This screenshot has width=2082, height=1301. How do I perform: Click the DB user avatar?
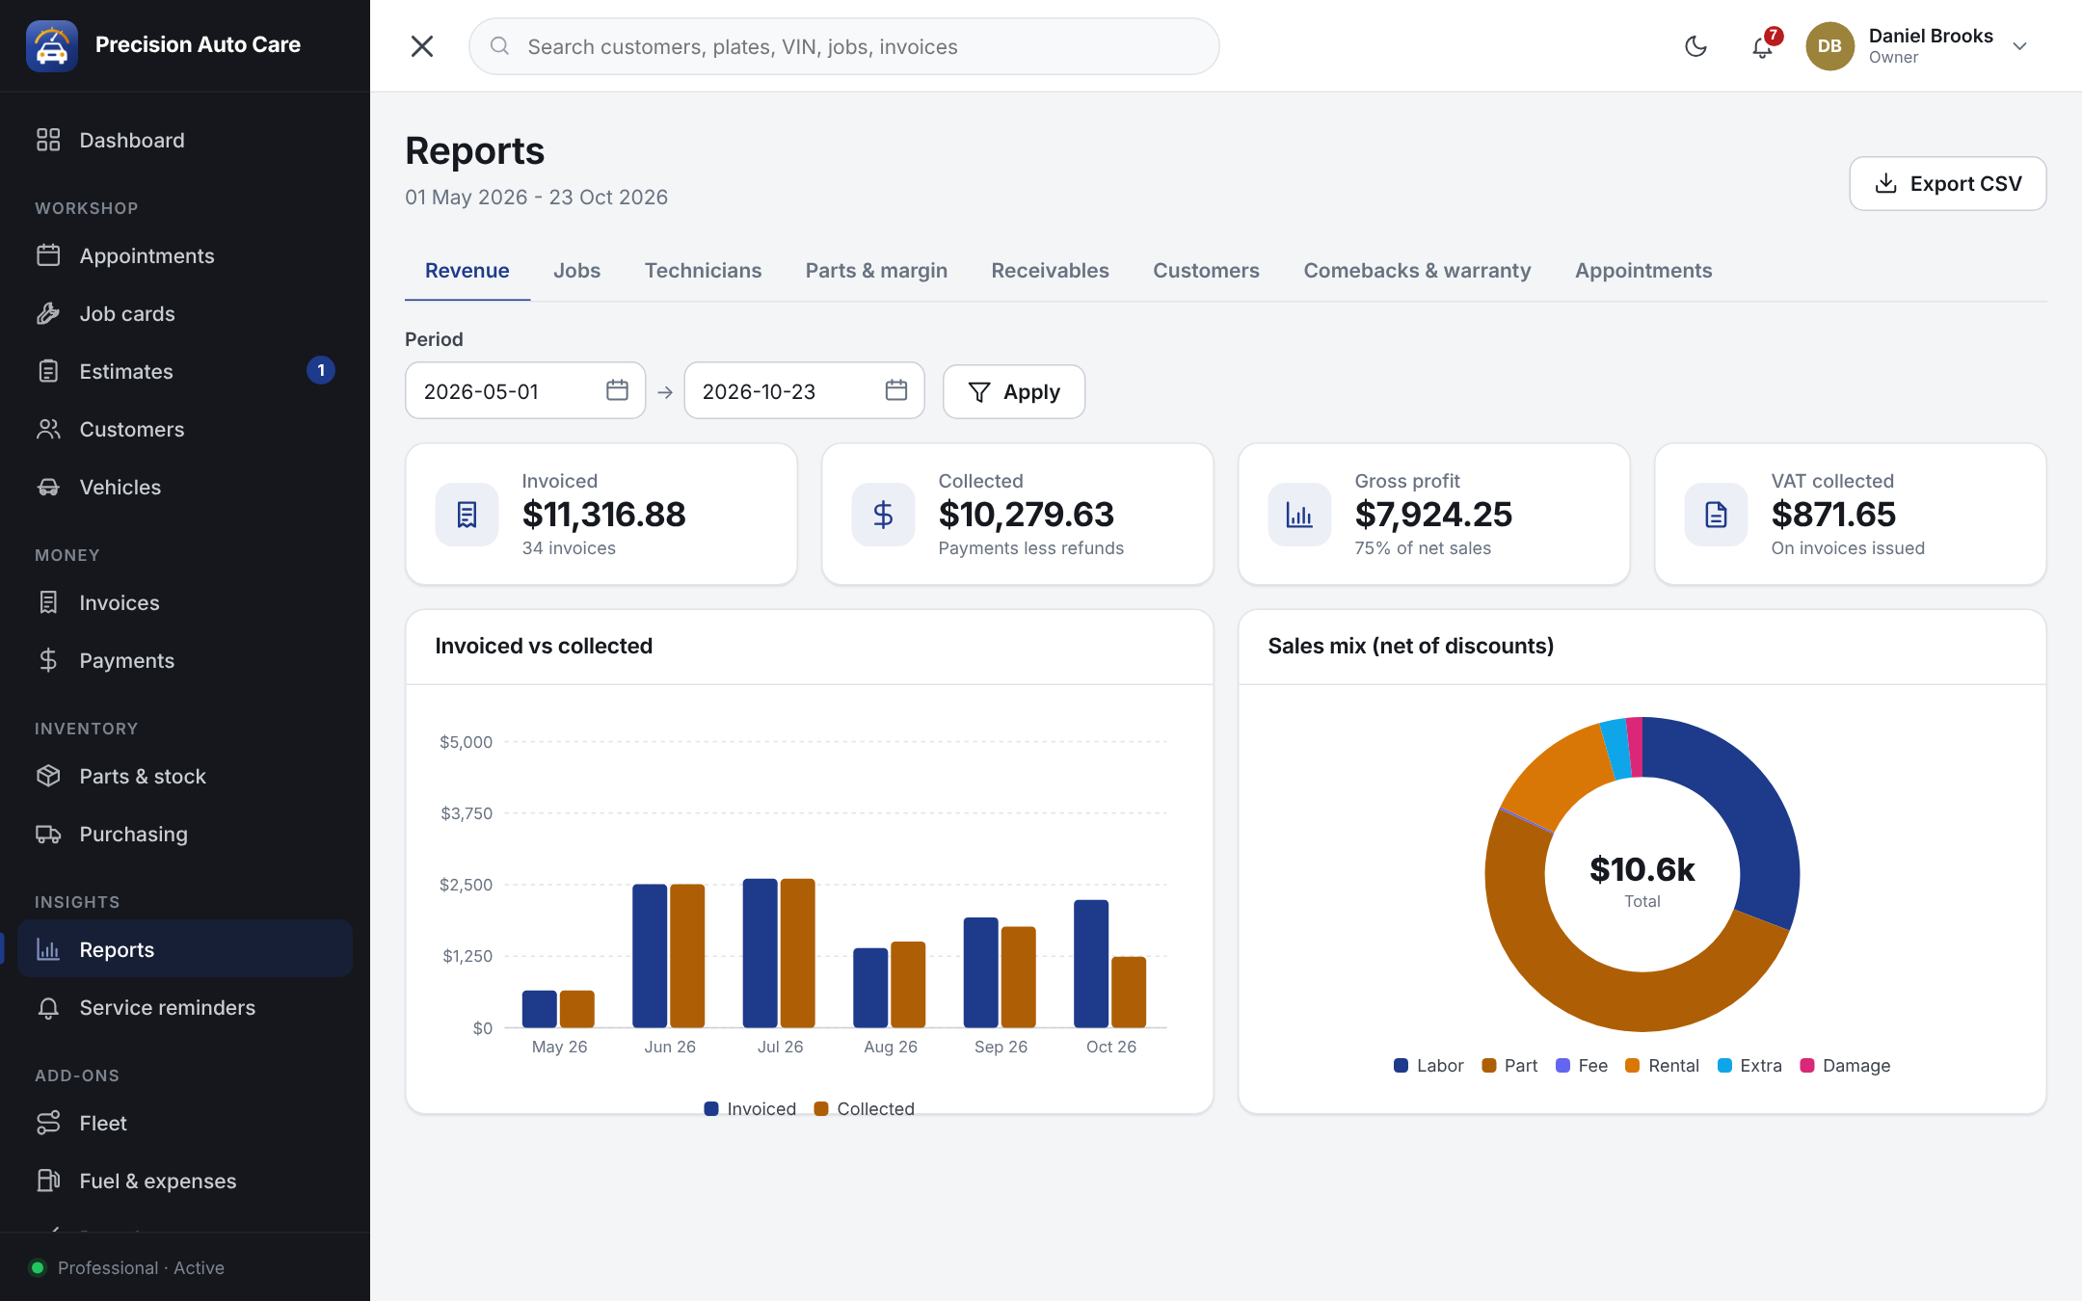(x=1829, y=46)
